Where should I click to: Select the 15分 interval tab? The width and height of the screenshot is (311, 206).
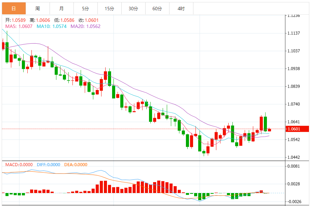pos(109,9)
